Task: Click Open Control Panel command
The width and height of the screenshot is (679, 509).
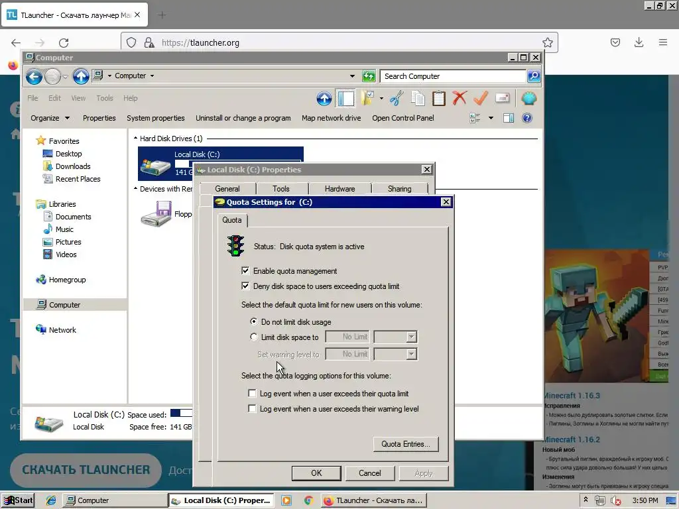Action: tap(402, 118)
